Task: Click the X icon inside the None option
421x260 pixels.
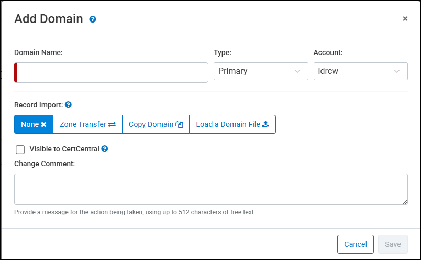Action: [x=44, y=125]
